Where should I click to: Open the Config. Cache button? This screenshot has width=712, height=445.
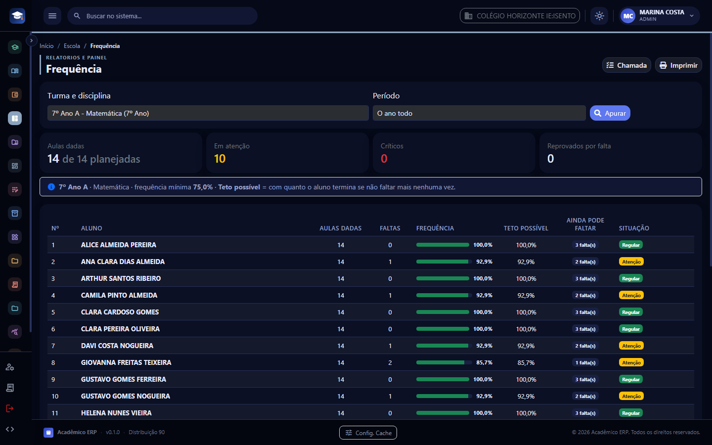tap(368, 433)
